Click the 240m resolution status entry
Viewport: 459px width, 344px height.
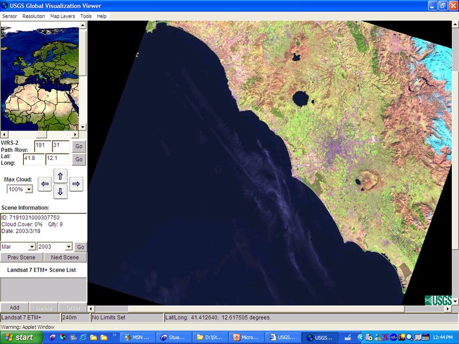[75, 317]
